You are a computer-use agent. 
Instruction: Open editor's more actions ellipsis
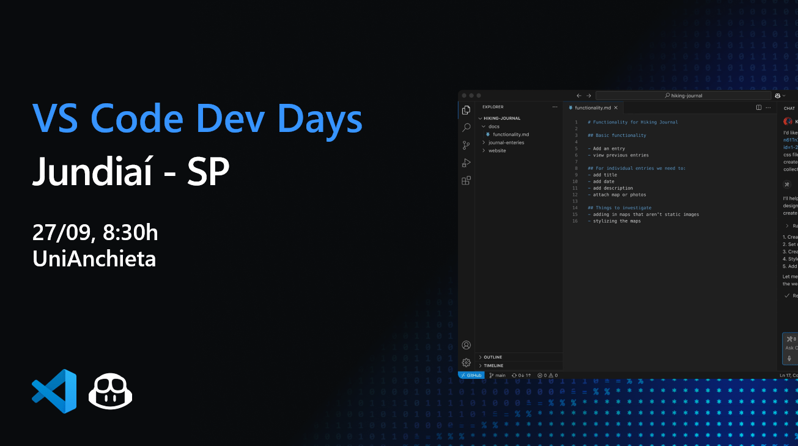click(x=768, y=108)
